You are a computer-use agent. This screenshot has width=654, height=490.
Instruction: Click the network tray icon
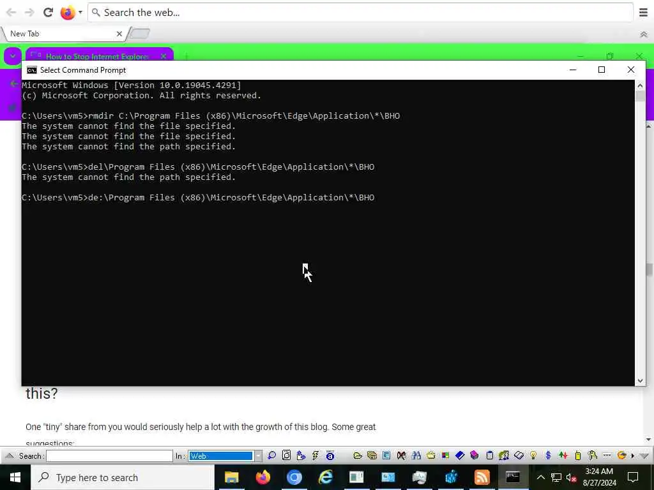[x=556, y=477]
